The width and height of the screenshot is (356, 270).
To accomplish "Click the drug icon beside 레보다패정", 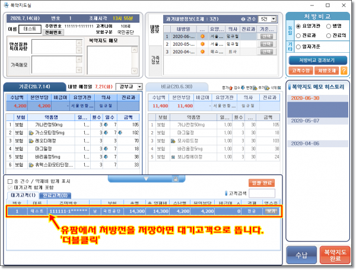I will pyautogui.click(x=31, y=142).
